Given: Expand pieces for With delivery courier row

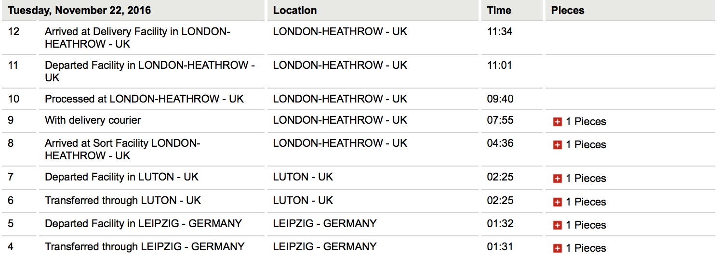Looking at the screenshot, I should click(x=558, y=122).
